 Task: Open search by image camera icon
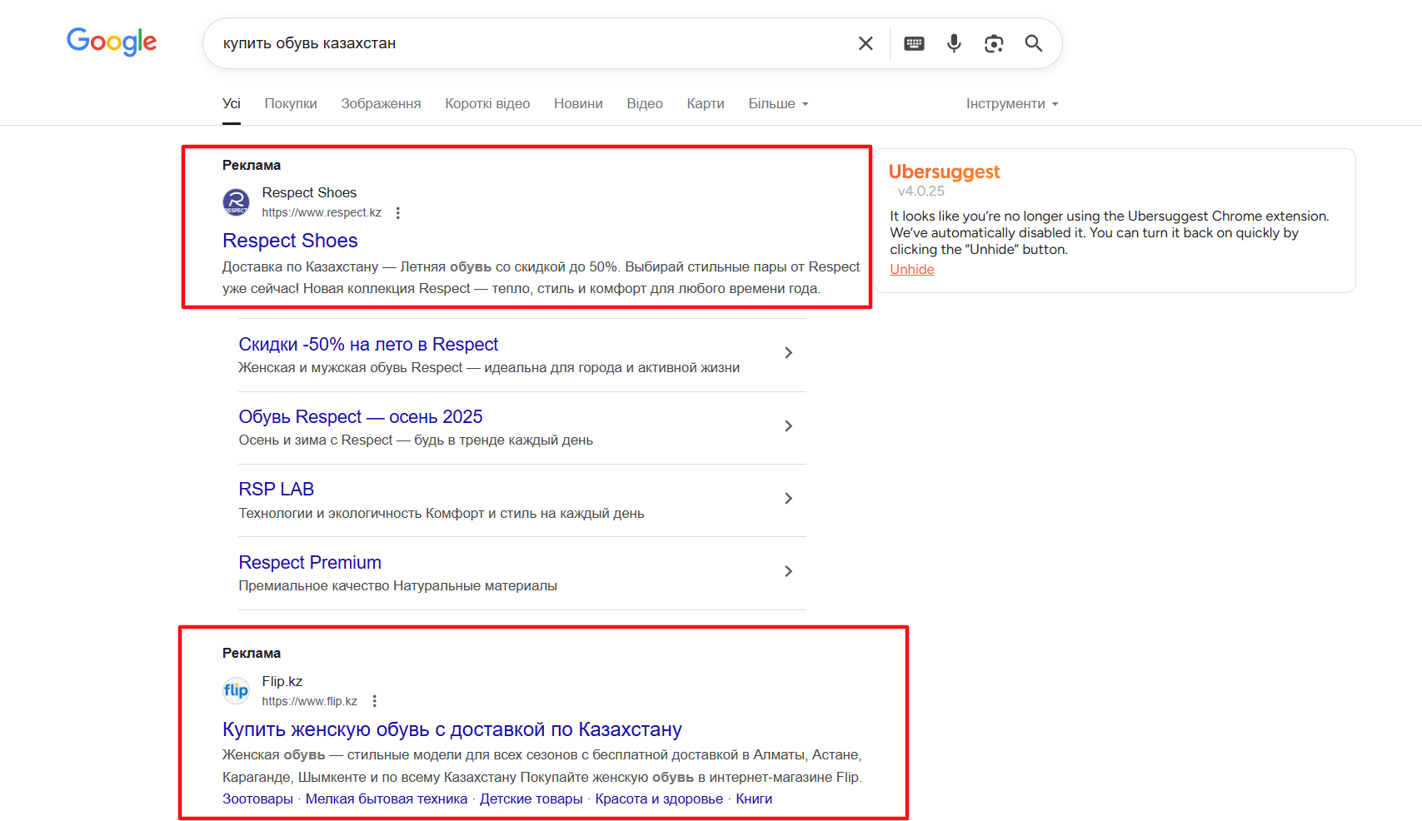(994, 43)
